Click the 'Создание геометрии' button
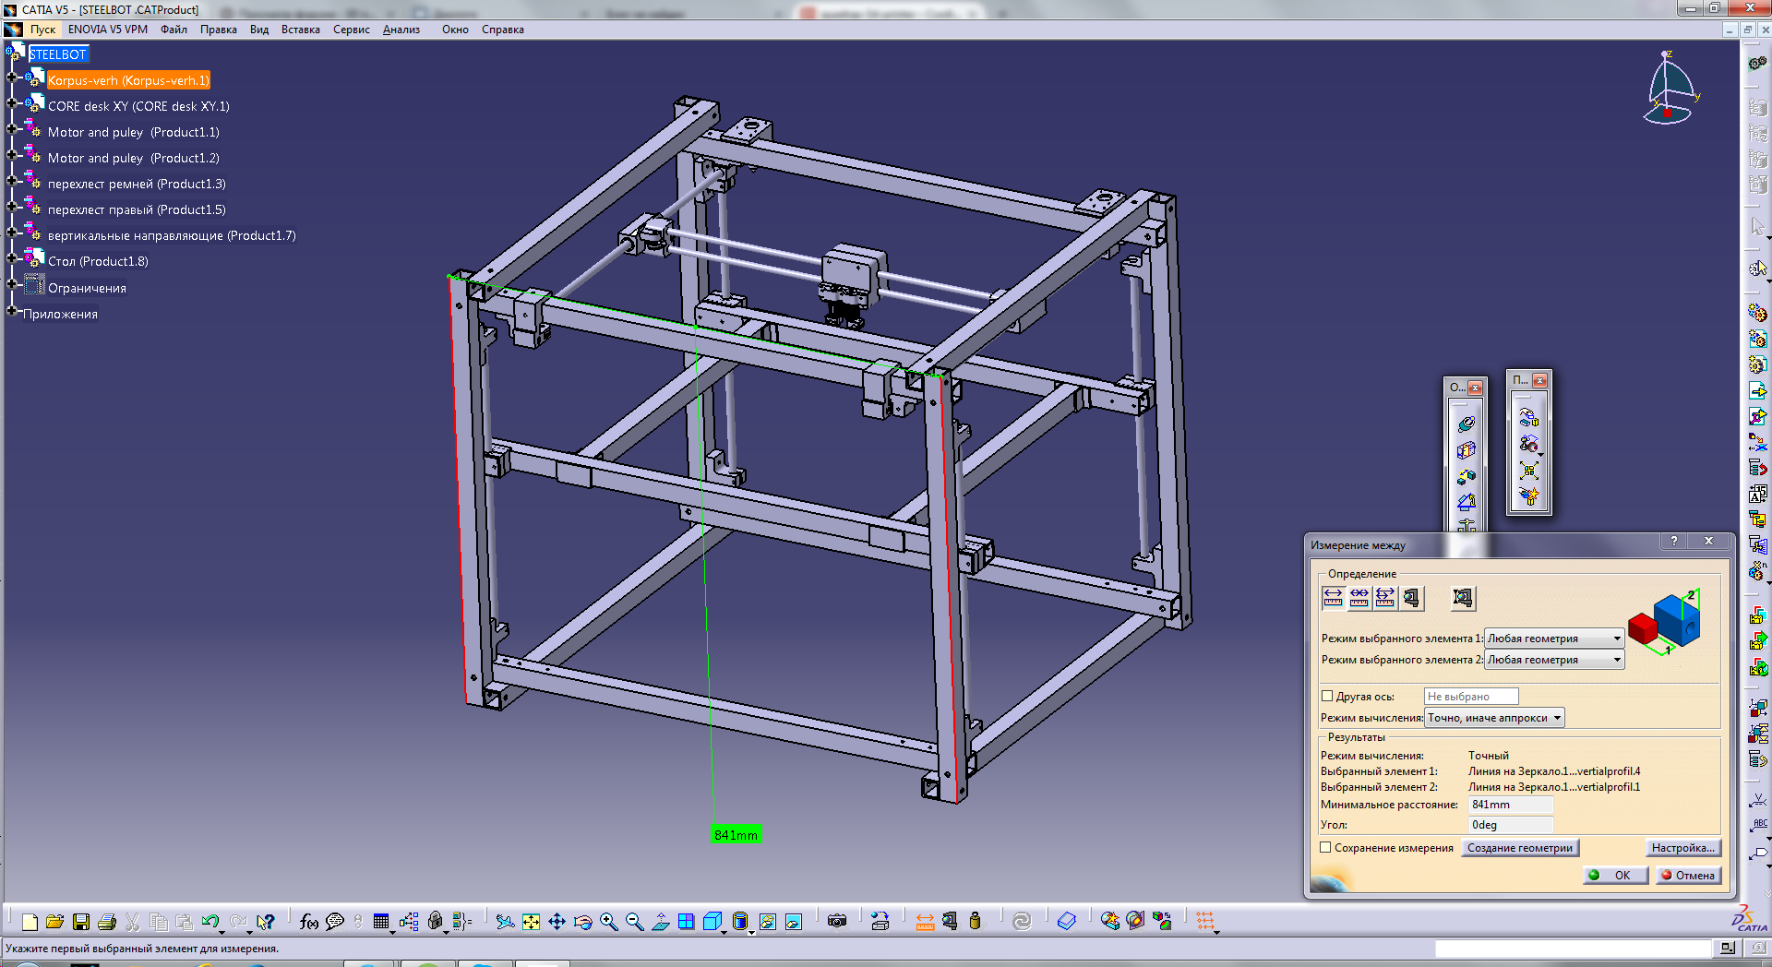The height and width of the screenshot is (967, 1772). click(1519, 848)
